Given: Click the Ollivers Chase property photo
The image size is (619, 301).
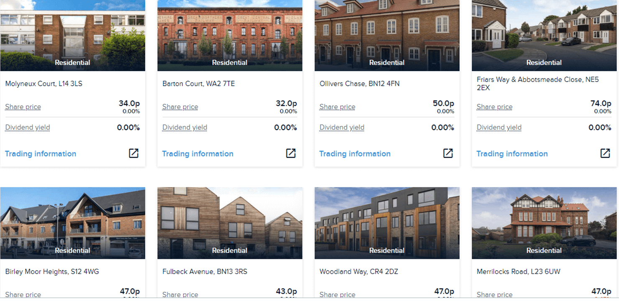Looking at the screenshot, I should tap(387, 36).
